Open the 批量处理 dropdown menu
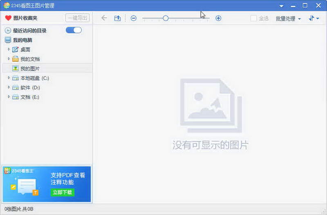The width and height of the screenshot is (327, 215). (288, 18)
